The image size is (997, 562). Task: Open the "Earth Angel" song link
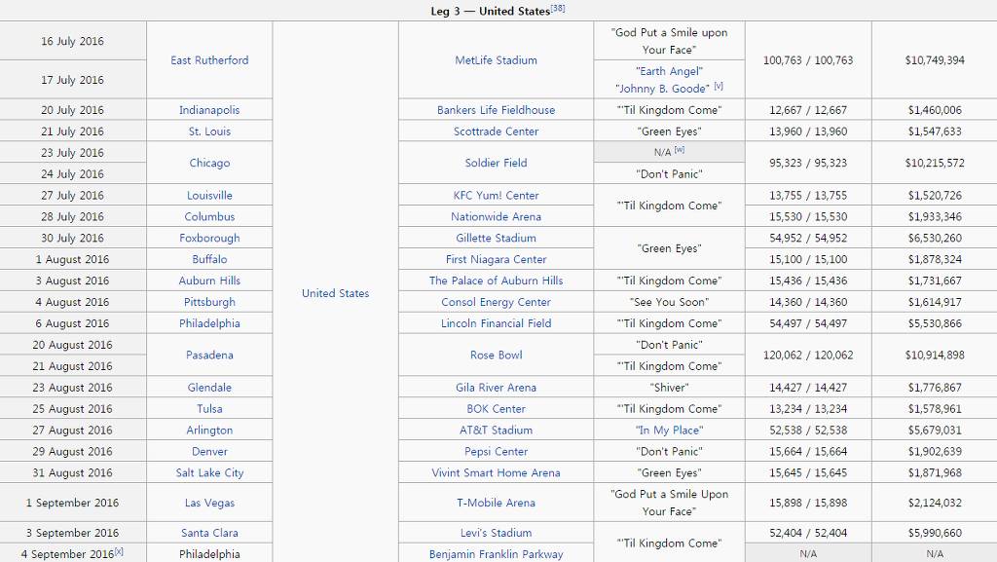click(669, 71)
